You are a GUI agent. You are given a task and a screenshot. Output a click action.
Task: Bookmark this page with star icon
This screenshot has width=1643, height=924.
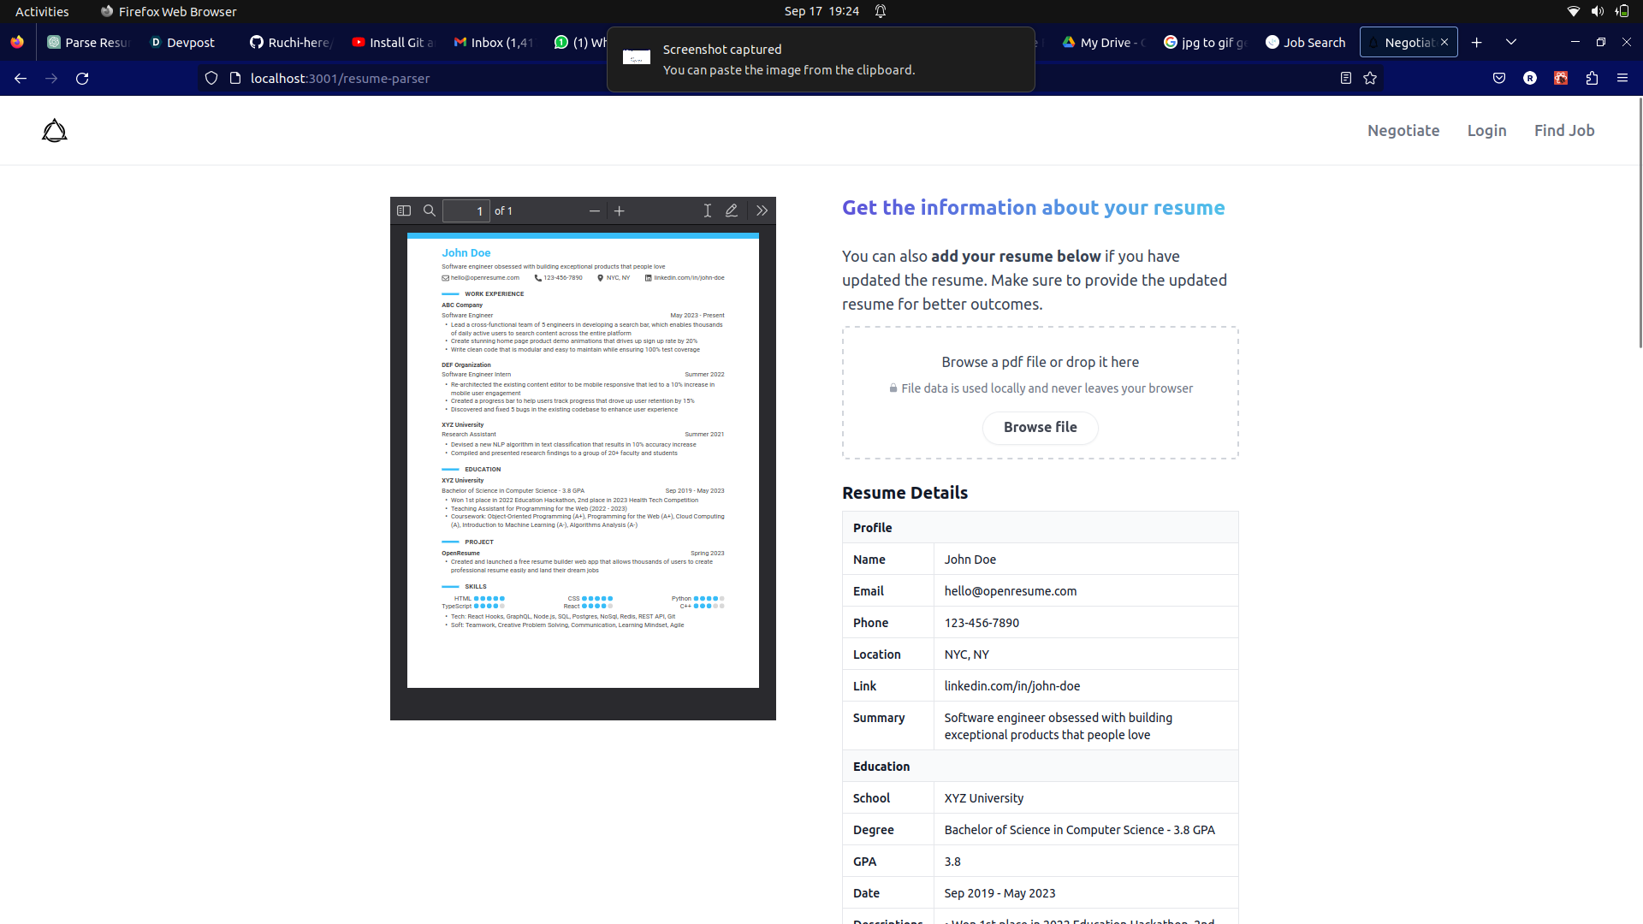pos(1370,78)
